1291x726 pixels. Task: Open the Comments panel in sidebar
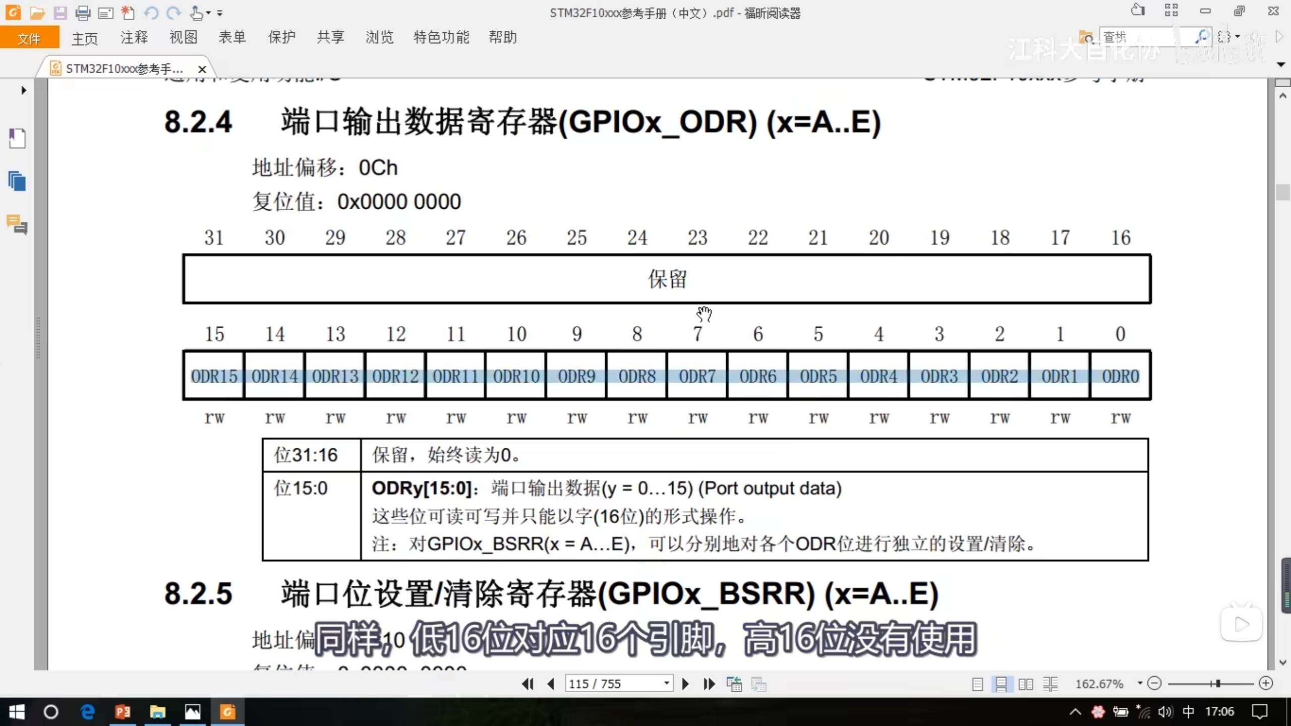pyautogui.click(x=17, y=224)
